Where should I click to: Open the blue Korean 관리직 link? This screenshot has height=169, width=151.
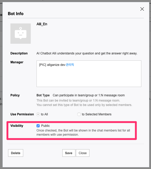point(70,65)
